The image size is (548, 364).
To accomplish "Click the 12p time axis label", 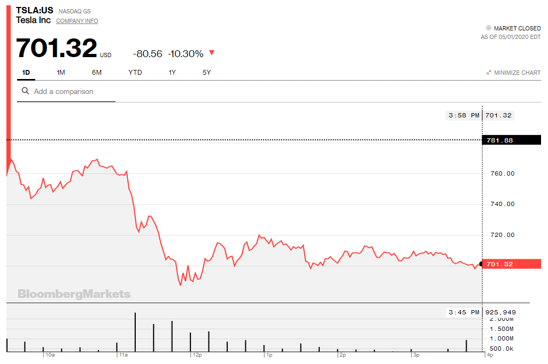I will [196, 355].
